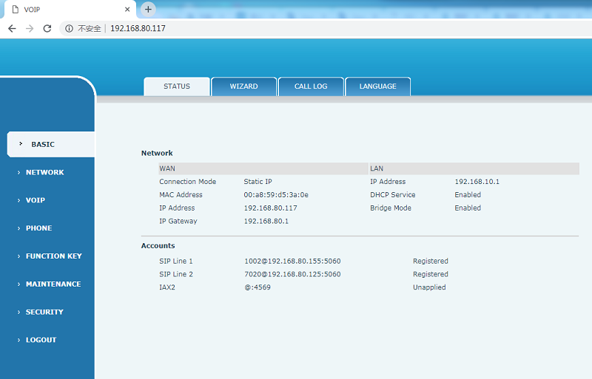Reload the page with refresh icon
This screenshot has width=592, height=379.
point(47,28)
